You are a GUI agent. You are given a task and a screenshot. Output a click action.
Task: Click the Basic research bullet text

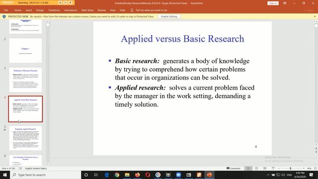182,69
